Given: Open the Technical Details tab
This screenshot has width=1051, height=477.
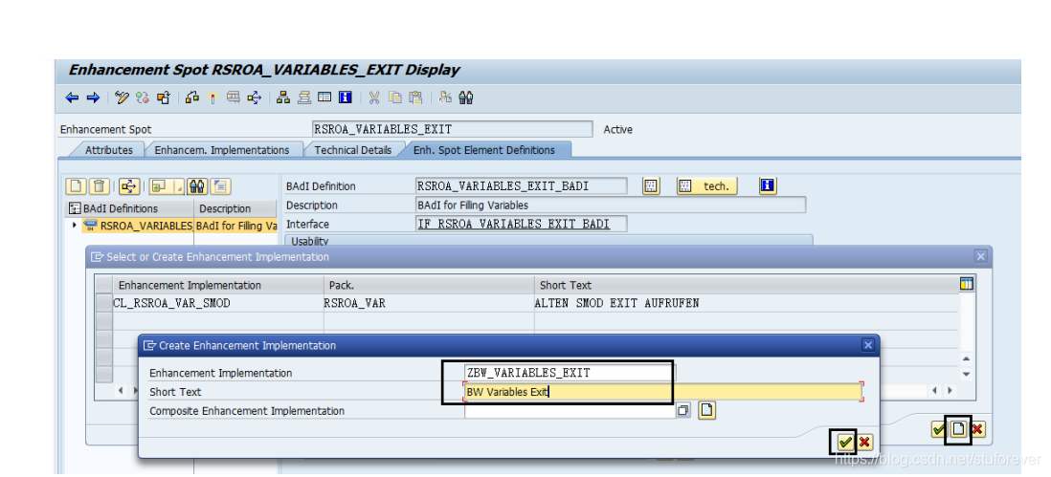Looking at the screenshot, I should click(353, 150).
